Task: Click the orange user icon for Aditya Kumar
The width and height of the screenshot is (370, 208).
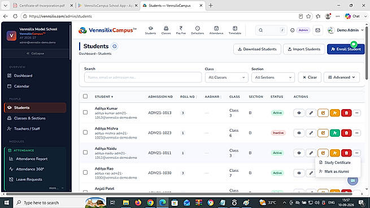Action: point(334,113)
